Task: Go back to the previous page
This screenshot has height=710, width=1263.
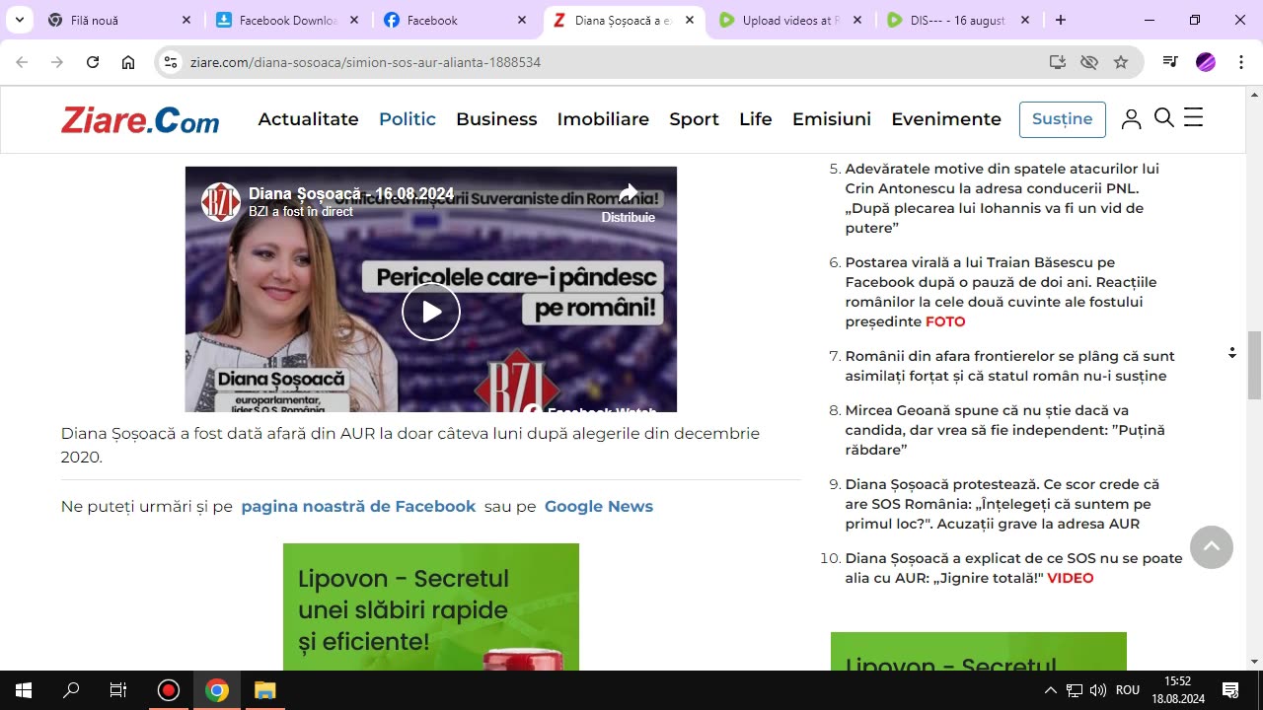Action: (x=22, y=62)
